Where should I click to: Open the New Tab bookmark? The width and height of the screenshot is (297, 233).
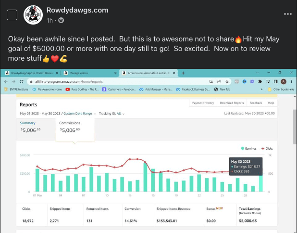pos(222,90)
